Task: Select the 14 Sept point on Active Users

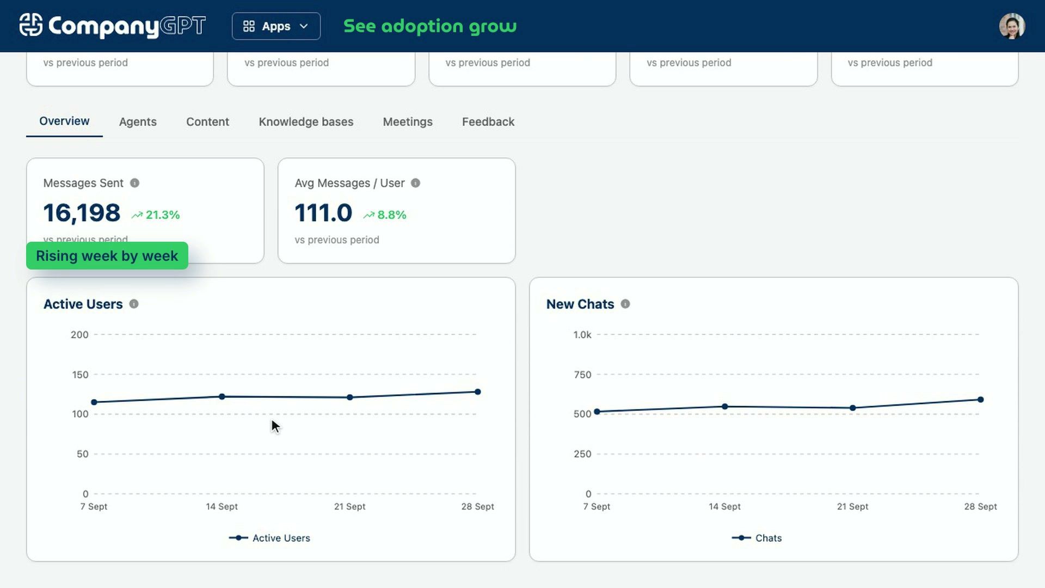Action: click(222, 396)
